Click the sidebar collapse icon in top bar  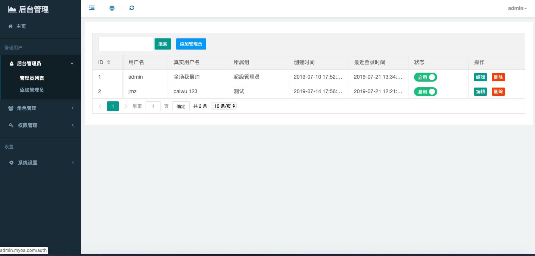92,8
